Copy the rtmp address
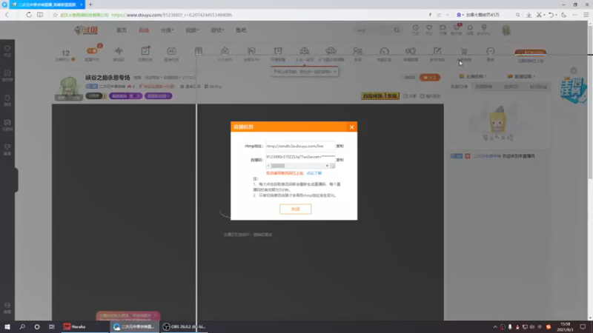The image size is (593, 333). click(339, 146)
